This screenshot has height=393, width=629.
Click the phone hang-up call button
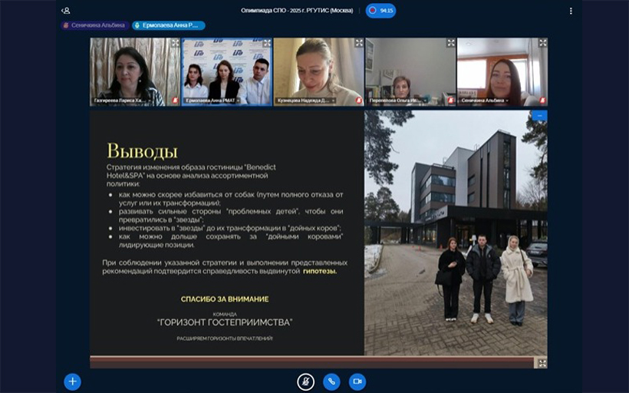pos(331,381)
